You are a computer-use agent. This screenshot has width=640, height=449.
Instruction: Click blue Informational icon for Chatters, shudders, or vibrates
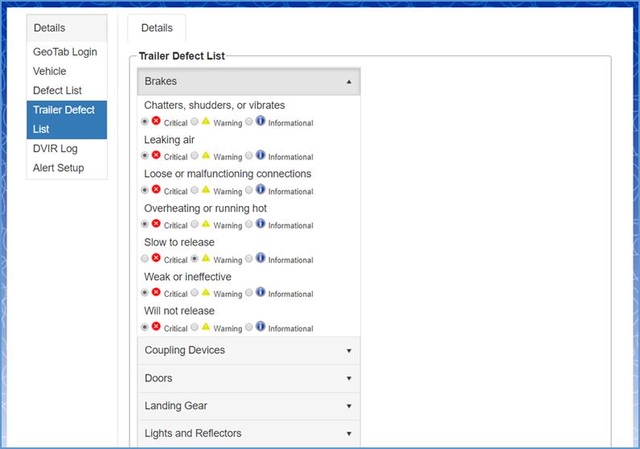261,122
